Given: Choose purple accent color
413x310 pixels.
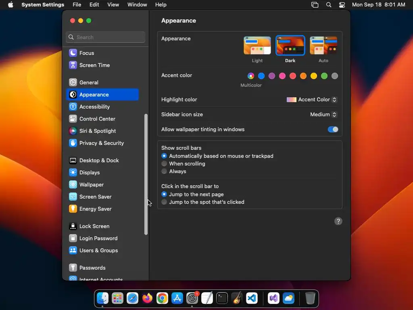Looking at the screenshot, I should tap(272, 76).
